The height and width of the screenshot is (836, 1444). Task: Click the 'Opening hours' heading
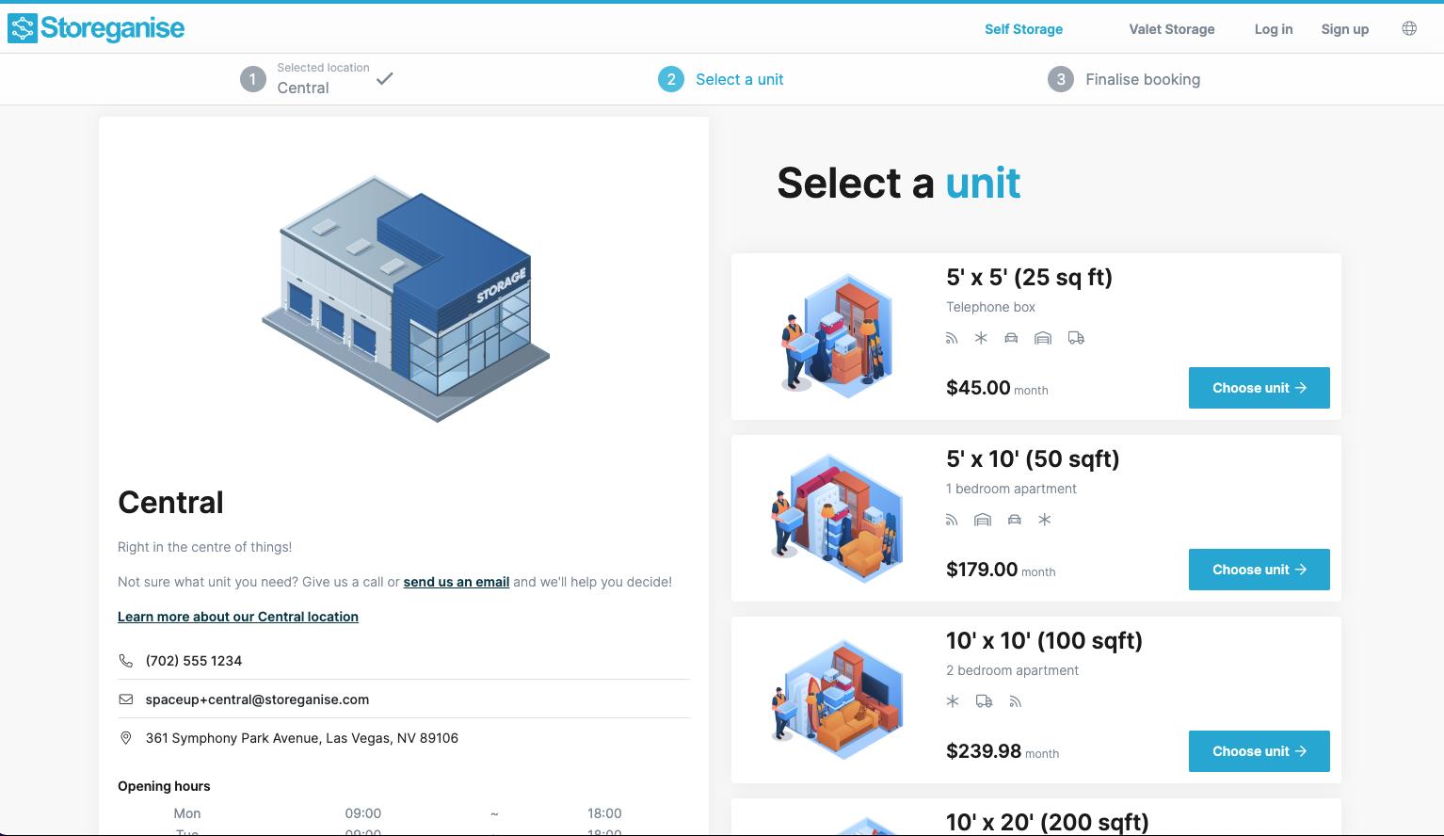pos(164,786)
